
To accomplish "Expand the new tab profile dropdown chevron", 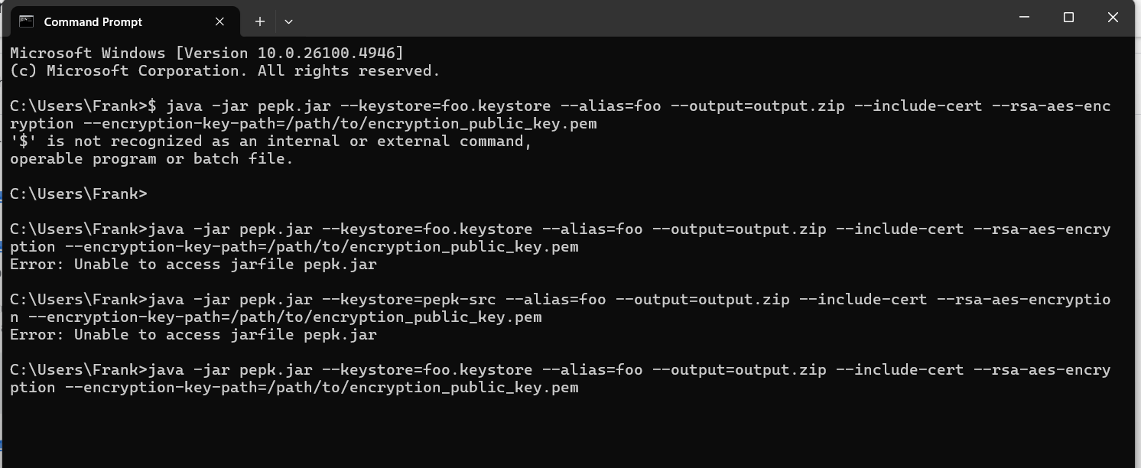I will coord(288,21).
